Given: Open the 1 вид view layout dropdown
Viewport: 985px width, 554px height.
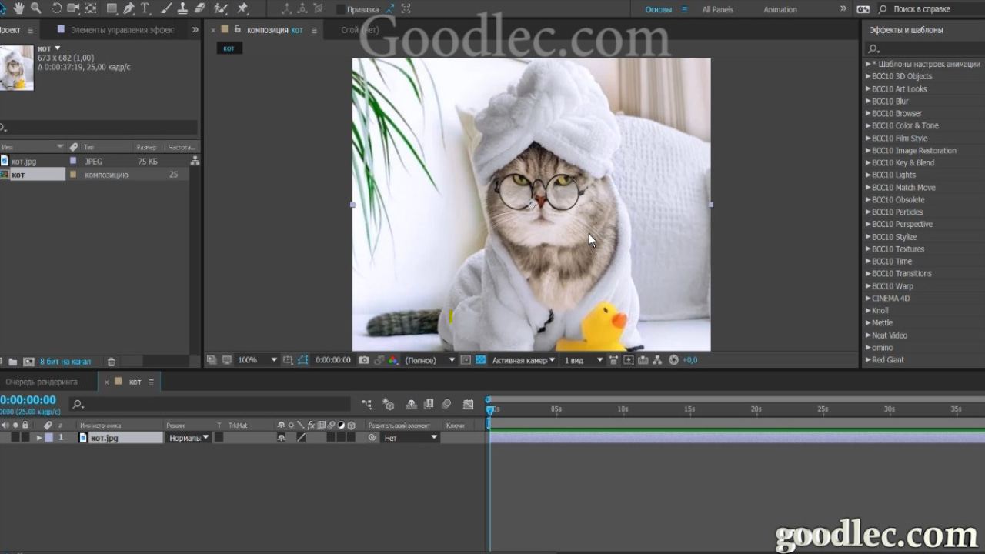Looking at the screenshot, I should 584,360.
